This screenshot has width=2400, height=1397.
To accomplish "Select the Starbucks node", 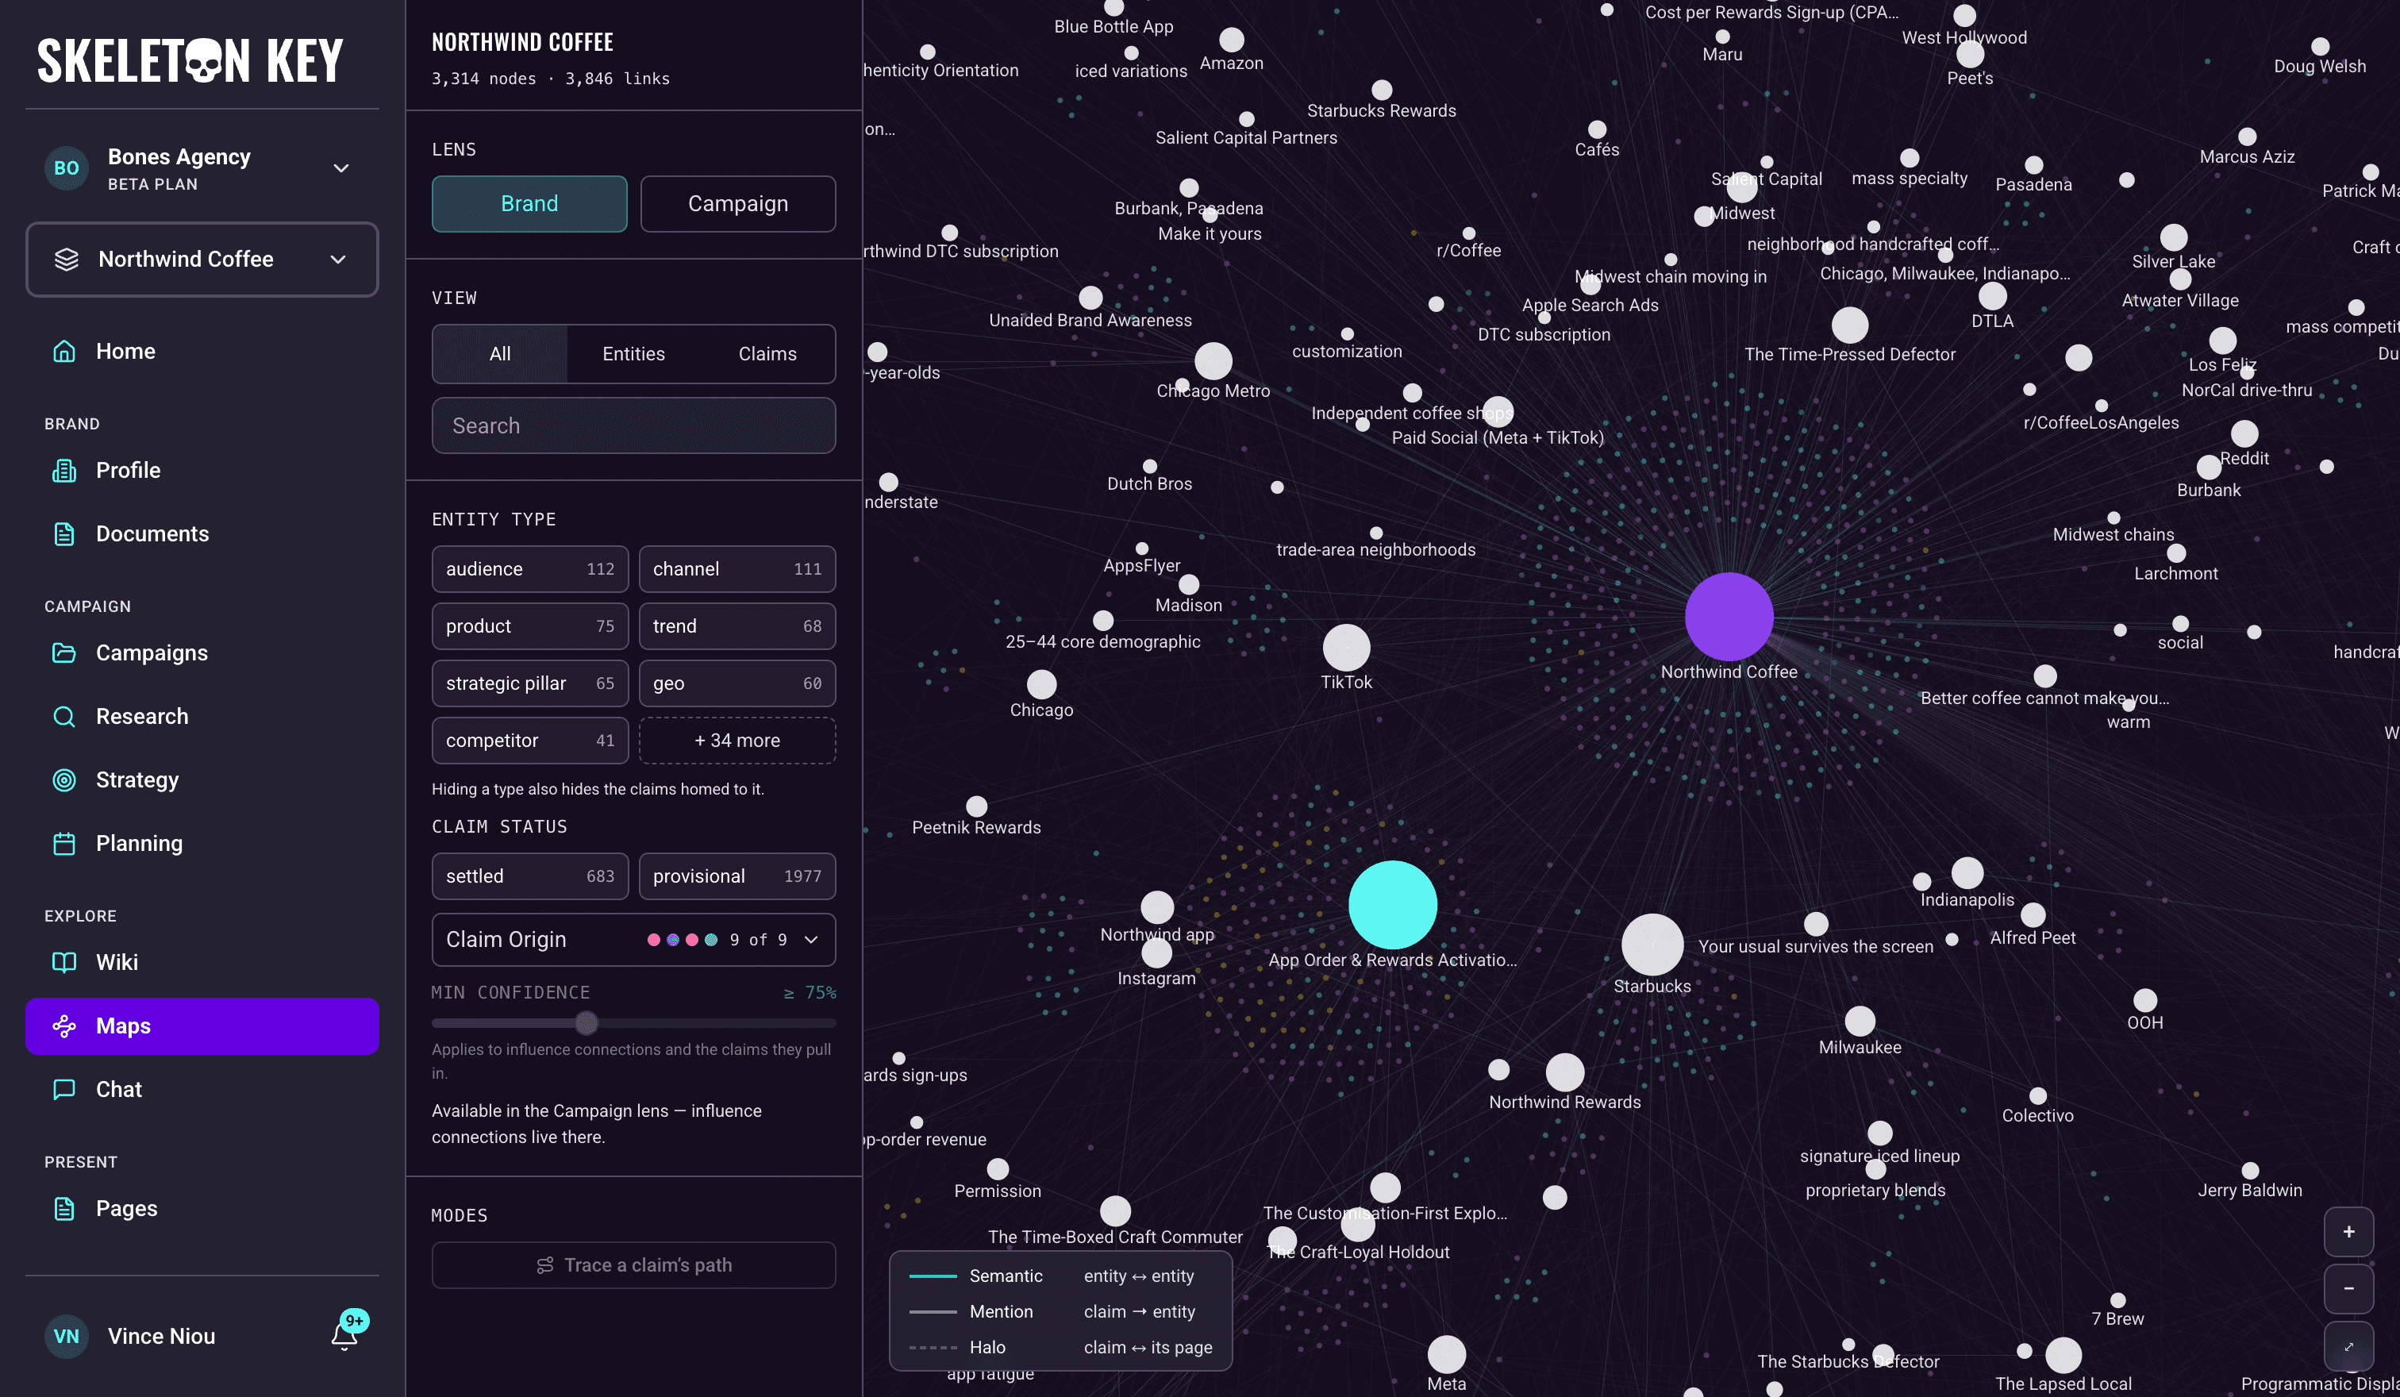I will pos(1652,945).
